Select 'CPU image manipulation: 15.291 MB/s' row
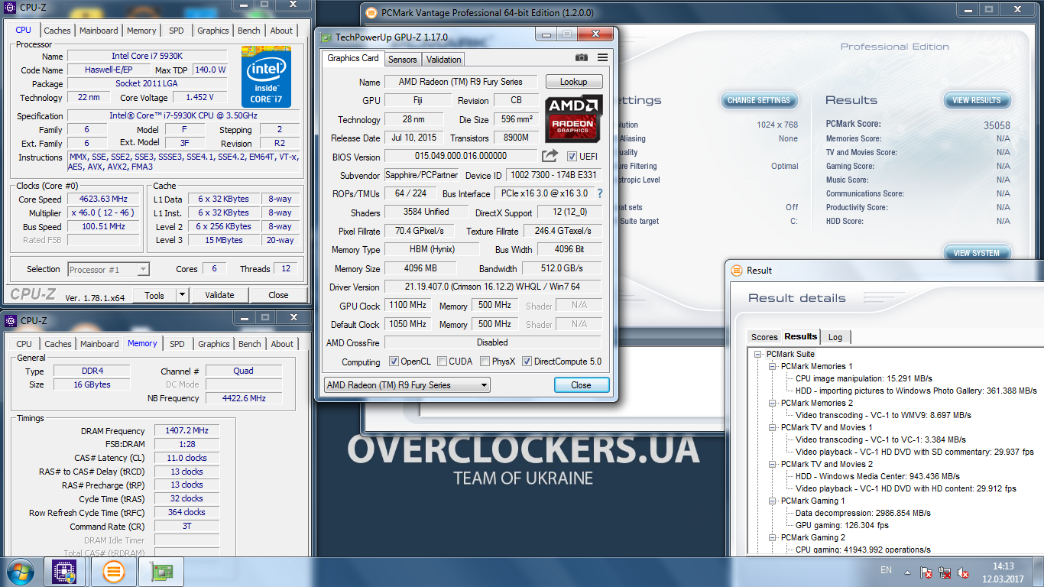This screenshot has width=1044, height=587. pyautogui.click(x=864, y=378)
